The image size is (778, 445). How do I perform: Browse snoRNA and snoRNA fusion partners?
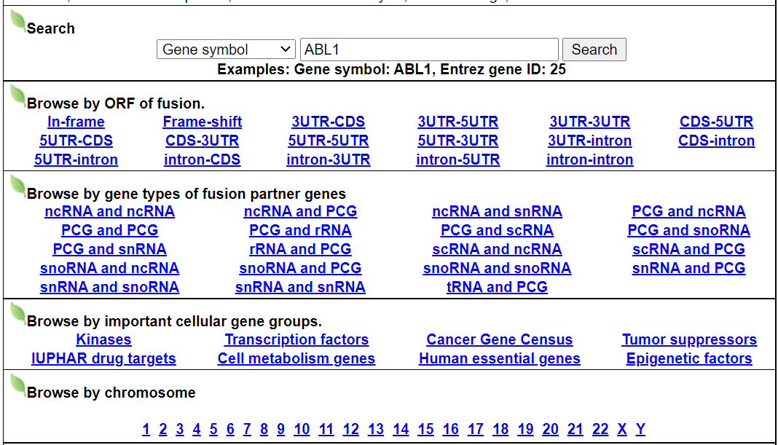pos(497,268)
